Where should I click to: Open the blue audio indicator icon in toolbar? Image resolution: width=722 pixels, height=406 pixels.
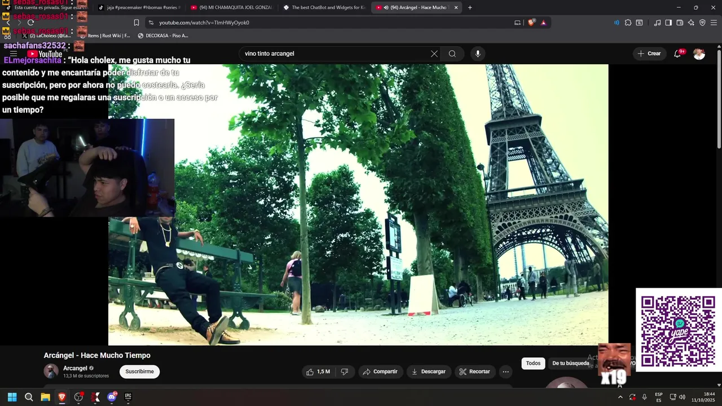pyautogui.click(x=616, y=23)
